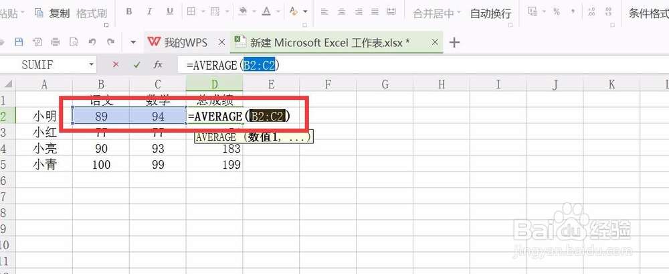Click the select-all corner triangle

click(x=7, y=84)
